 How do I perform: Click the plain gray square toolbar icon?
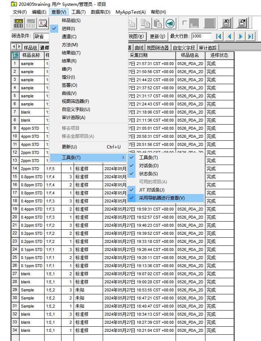209,23
